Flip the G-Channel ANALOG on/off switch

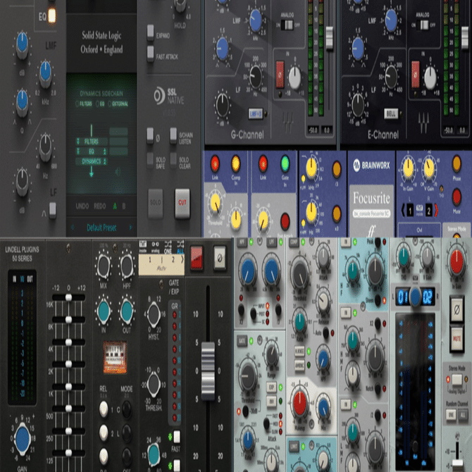[x=287, y=25]
